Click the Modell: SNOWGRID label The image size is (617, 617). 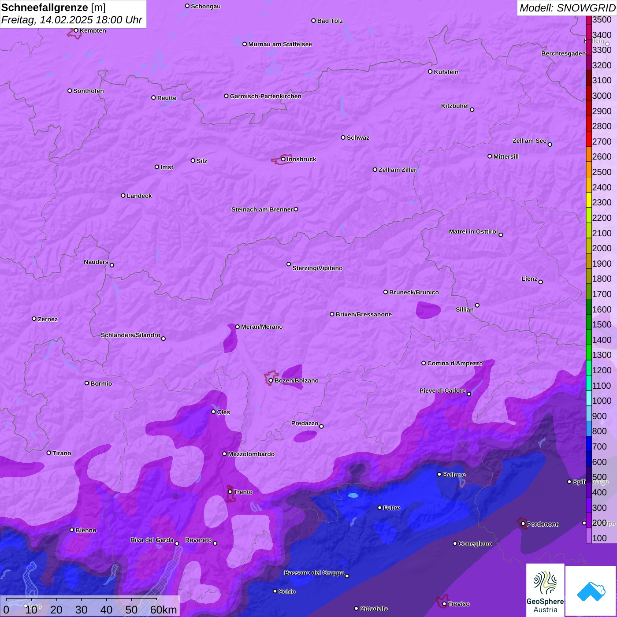tap(568, 8)
